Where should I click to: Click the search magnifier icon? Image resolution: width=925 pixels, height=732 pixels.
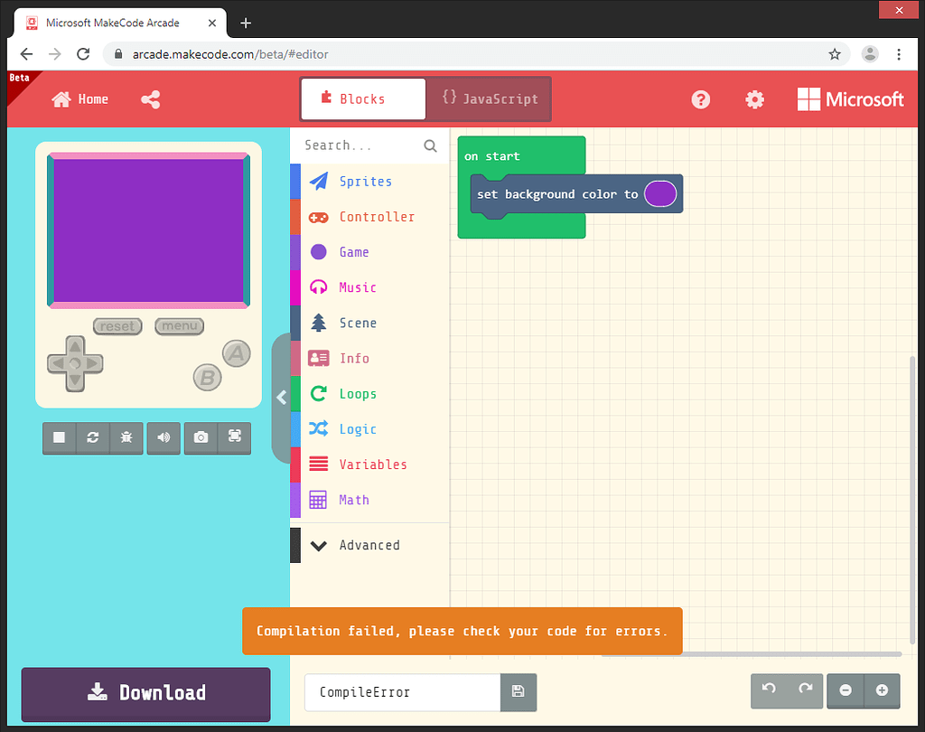(431, 145)
